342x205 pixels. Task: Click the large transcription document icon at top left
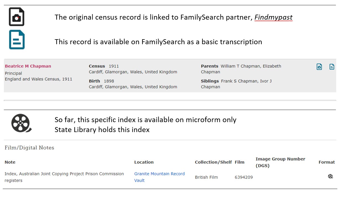click(17, 40)
